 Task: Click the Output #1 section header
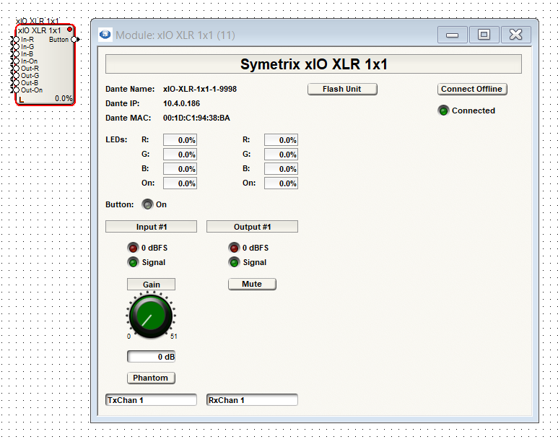click(252, 227)
